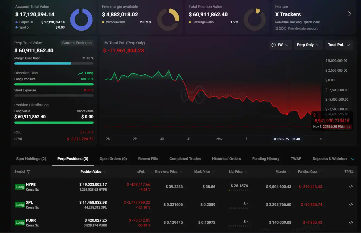Click the PURR symbol name
This screenshot has height=233, width=361.
tap(31, 220)
